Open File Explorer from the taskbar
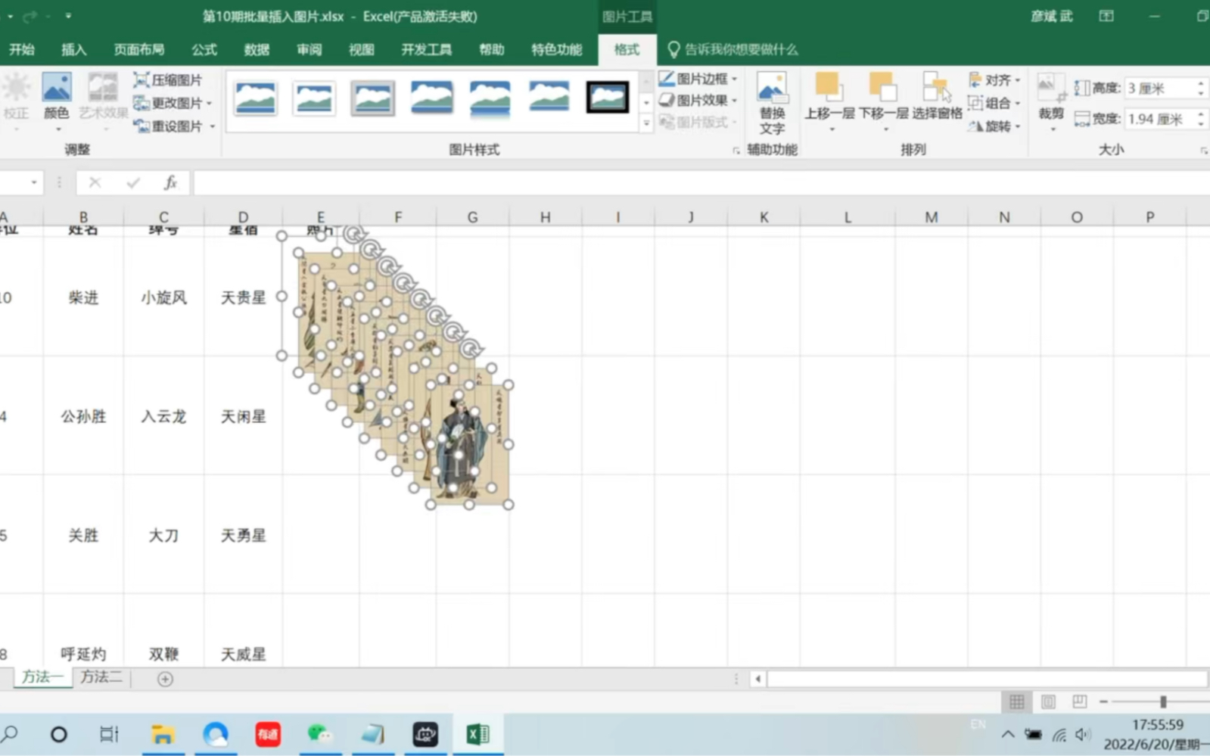This screenshot has height=756, width=1210. click(163, 734)
